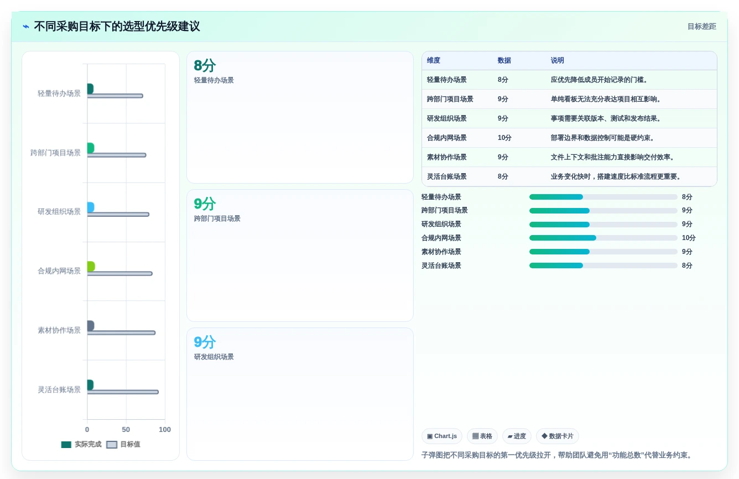Click the 跨部门项目场景 progress bar
The image size is (739, 479).
[x=603, y=211]
